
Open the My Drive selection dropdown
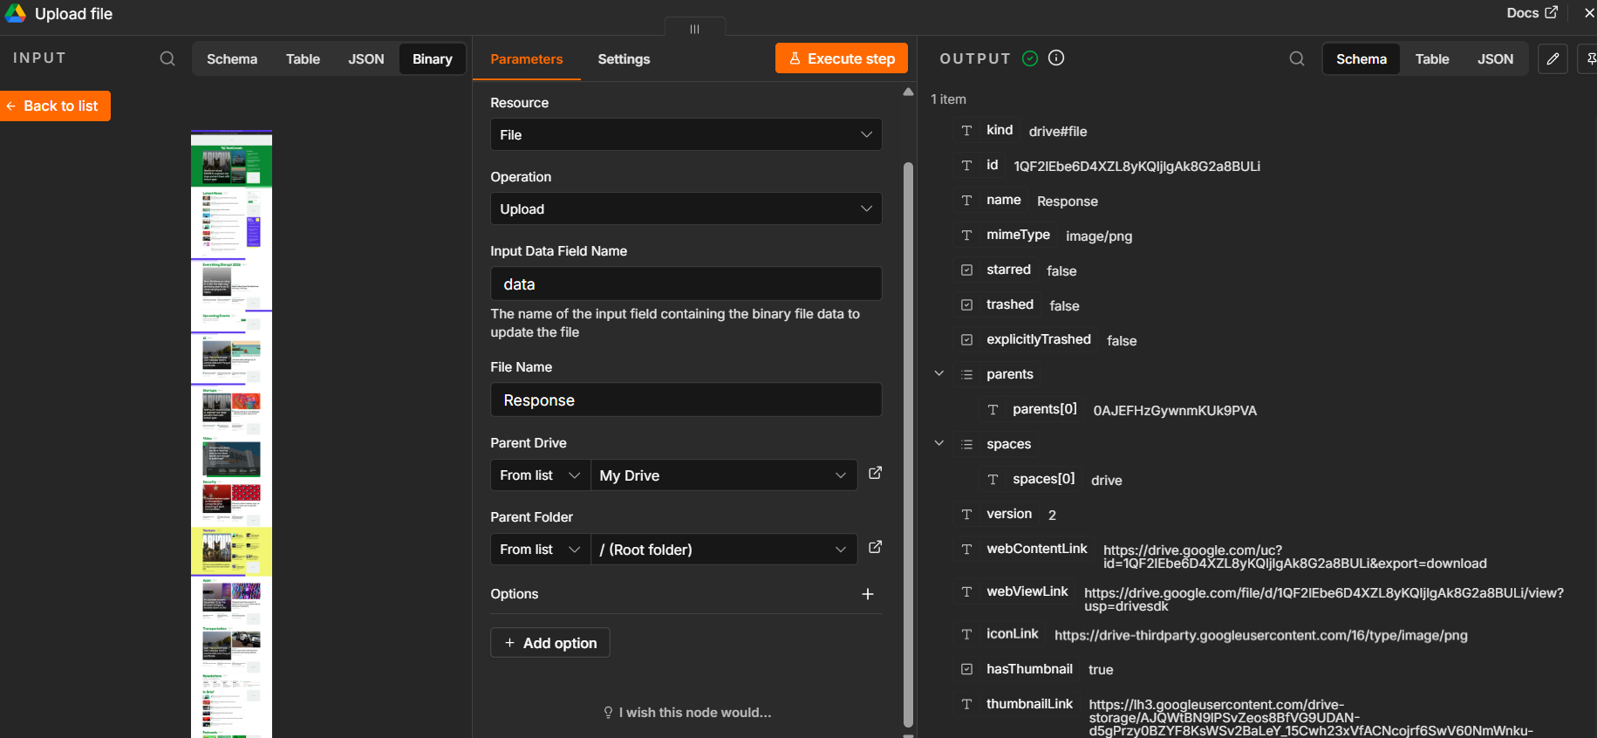point(724,475)
